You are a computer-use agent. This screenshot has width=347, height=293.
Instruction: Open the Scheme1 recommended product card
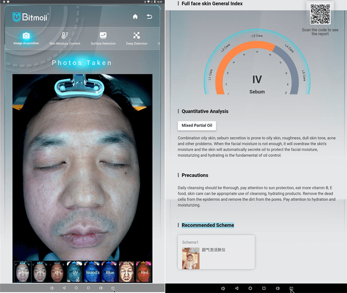pos(216,252)
